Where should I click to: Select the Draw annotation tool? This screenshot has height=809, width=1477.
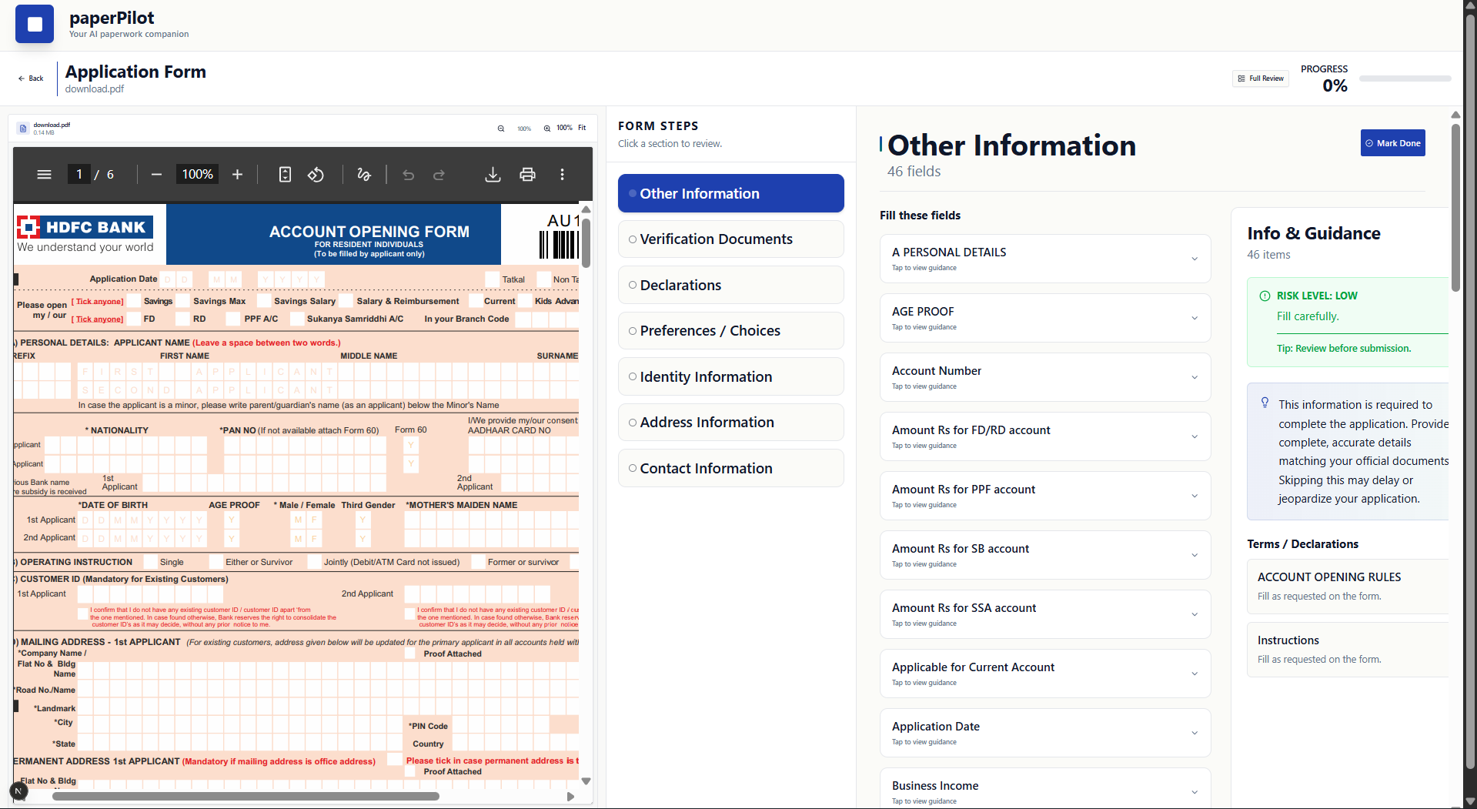click(364, 175)
